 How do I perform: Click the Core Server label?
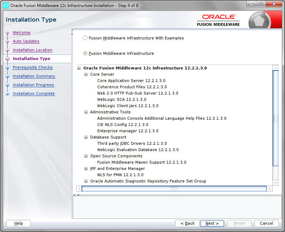[x=102, y=74]
